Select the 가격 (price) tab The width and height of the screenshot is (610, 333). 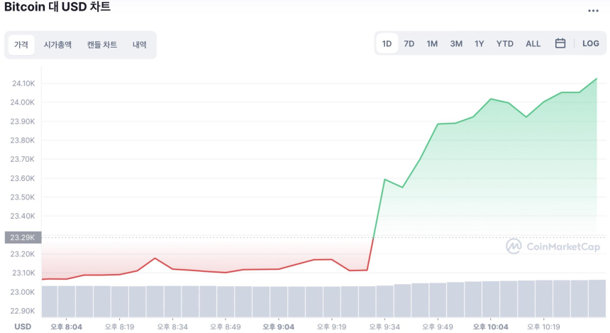click(21, 45)
